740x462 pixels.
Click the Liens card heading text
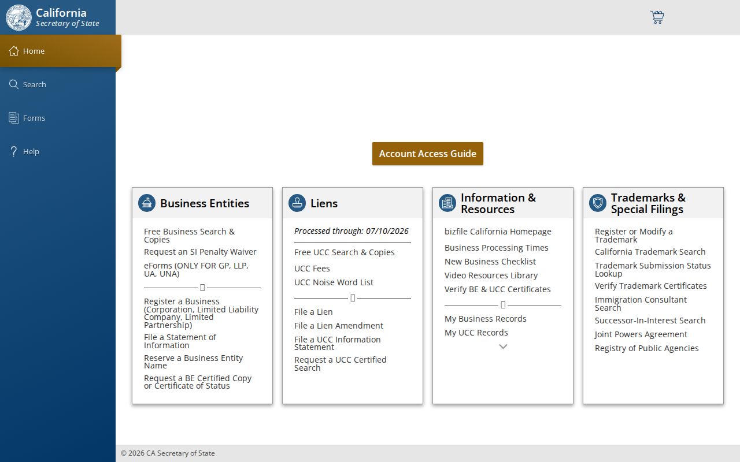[324, 203]
